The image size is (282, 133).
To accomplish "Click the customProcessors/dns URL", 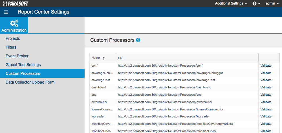I will pyautogui.click(x=160, y=95).
